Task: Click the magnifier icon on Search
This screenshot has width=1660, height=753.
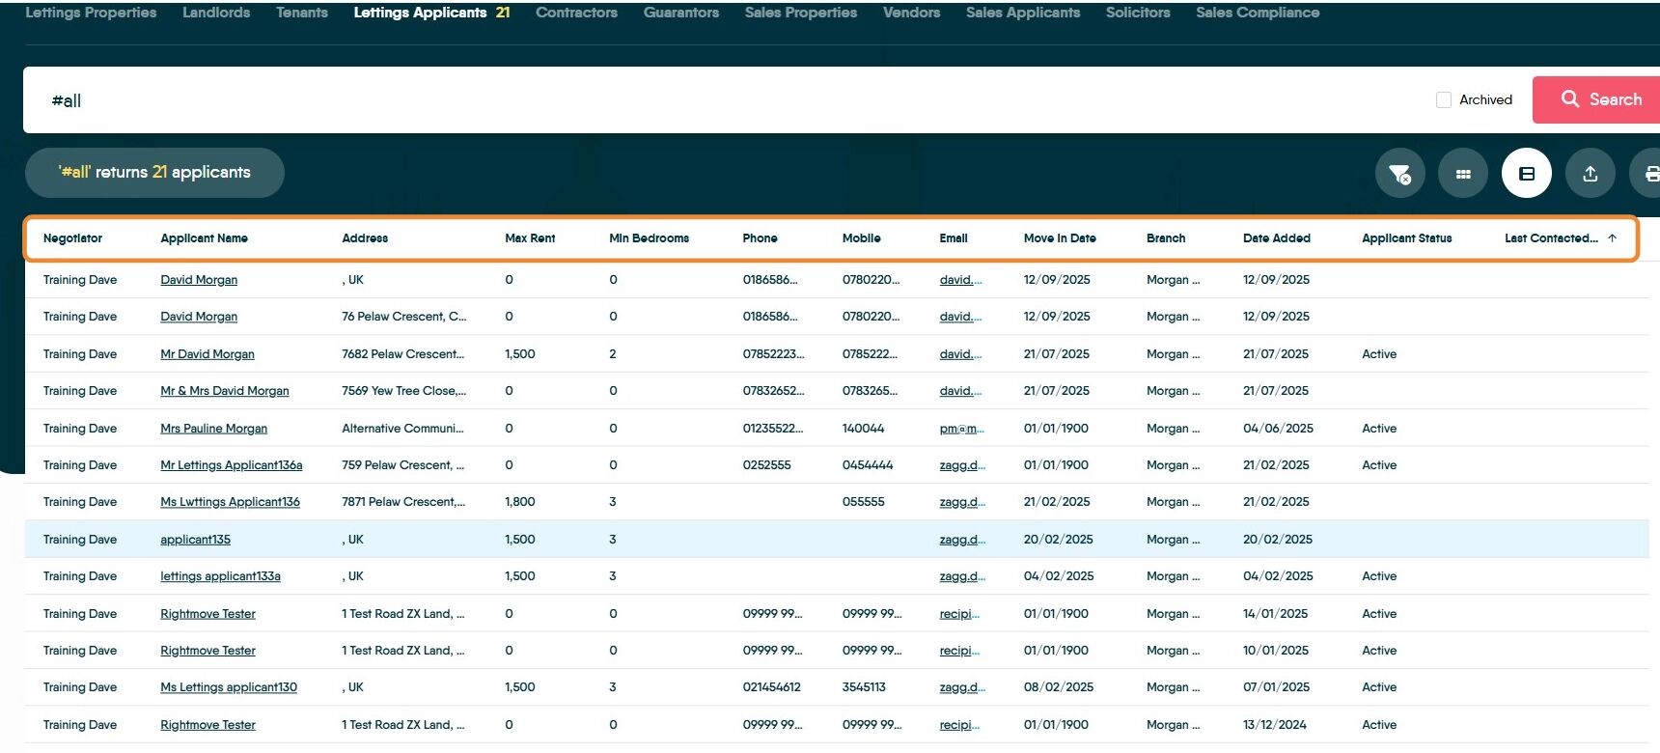Action: coord(1570,99)
